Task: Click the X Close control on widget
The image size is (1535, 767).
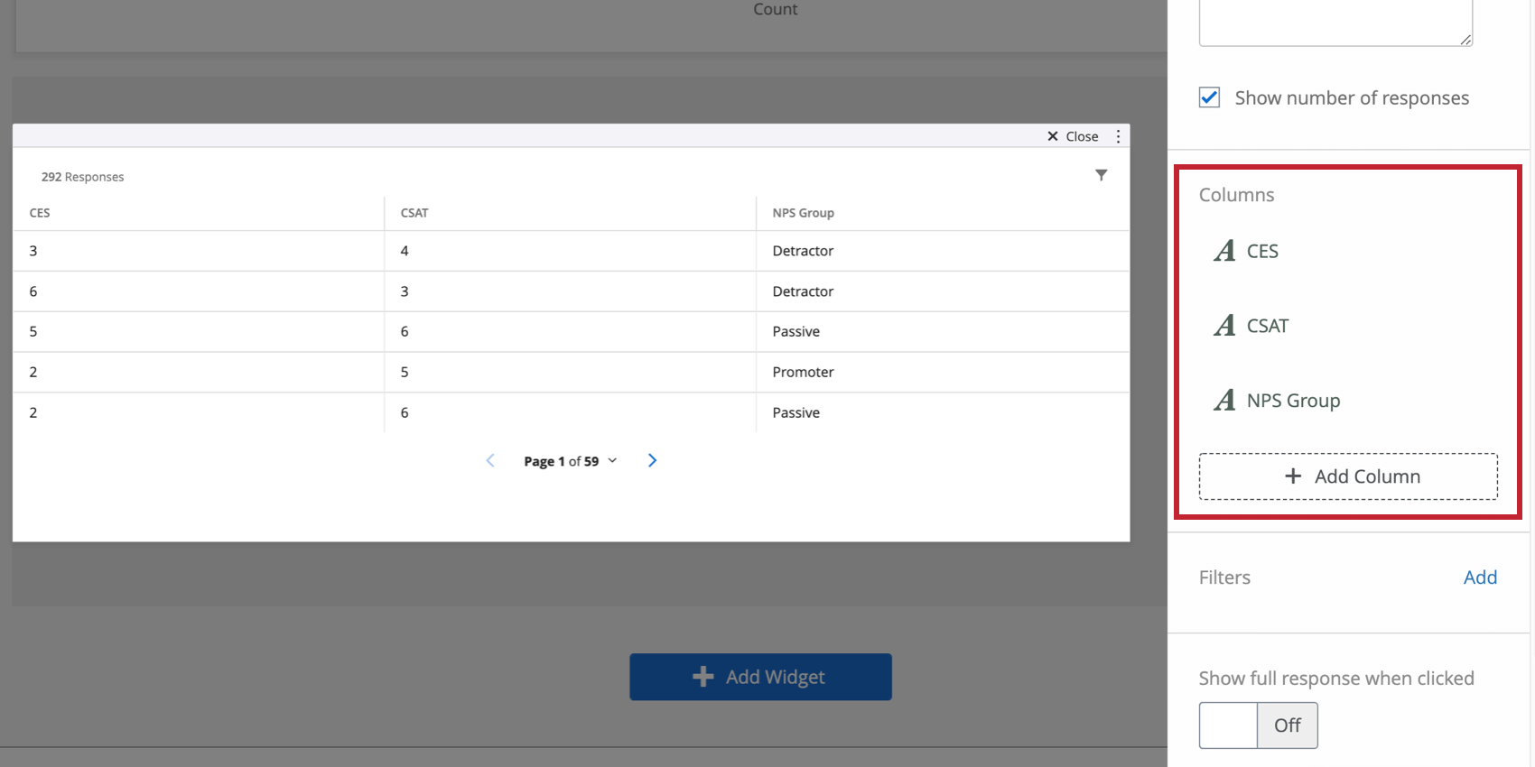Action: [1073, 136]
